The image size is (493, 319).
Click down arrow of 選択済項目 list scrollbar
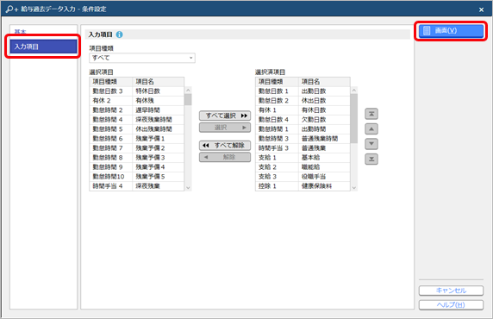point(354,188)
